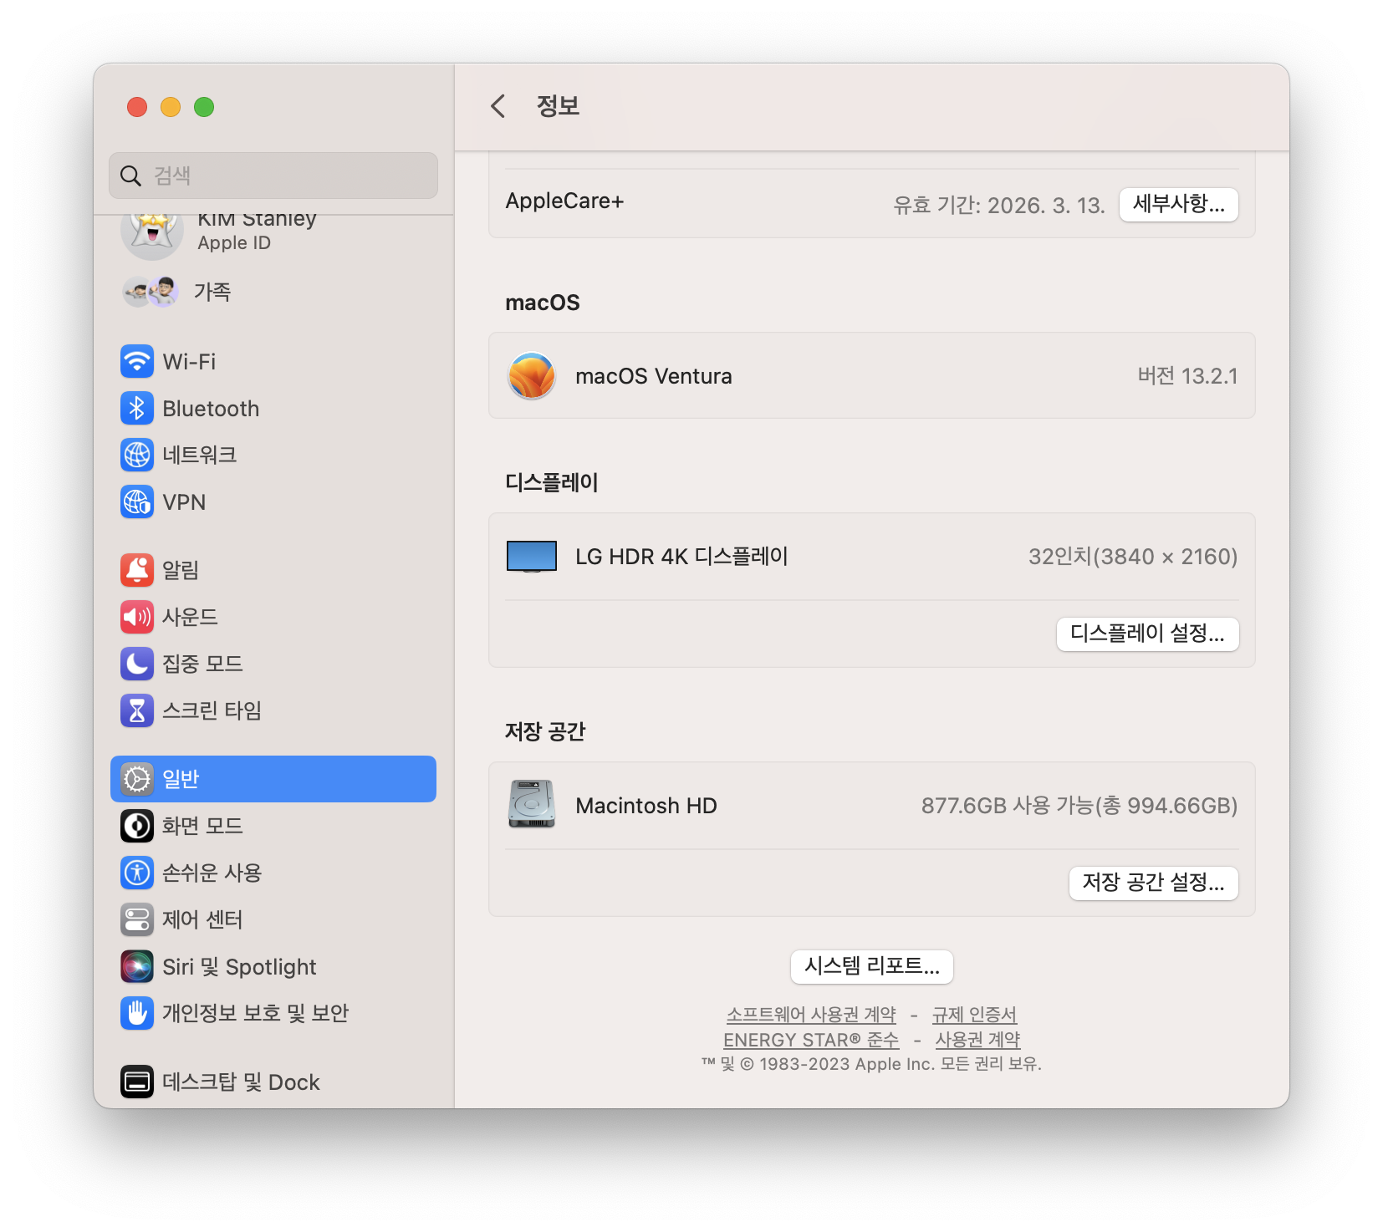The height and width of the screenshot is (1232, 1383).
Task: Open 규제 인증서 link
Action: point(974,1015)
